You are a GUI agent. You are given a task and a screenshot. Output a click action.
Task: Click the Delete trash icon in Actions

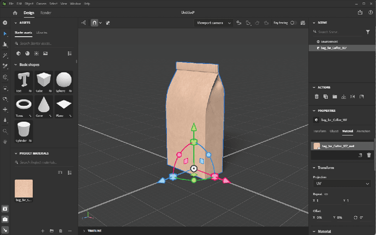(x=316, y=97)
